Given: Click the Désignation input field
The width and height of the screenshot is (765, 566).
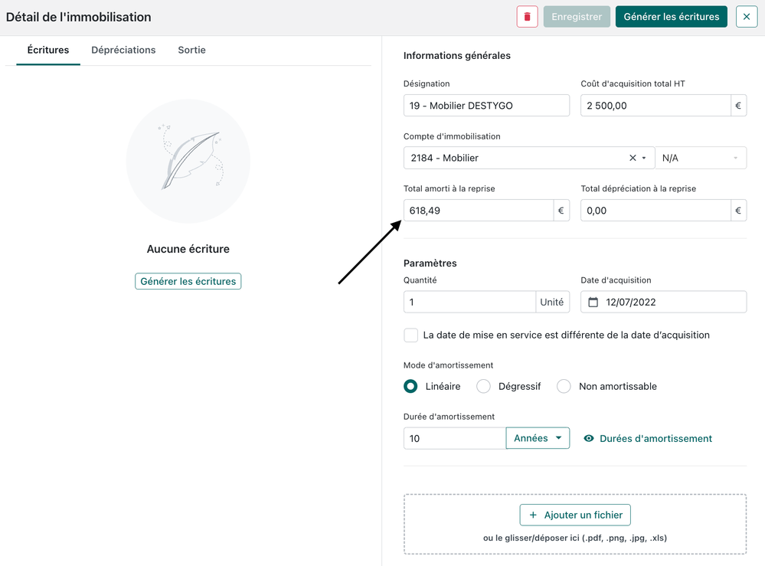Looking at the screenshot, I should click(486, 106).
